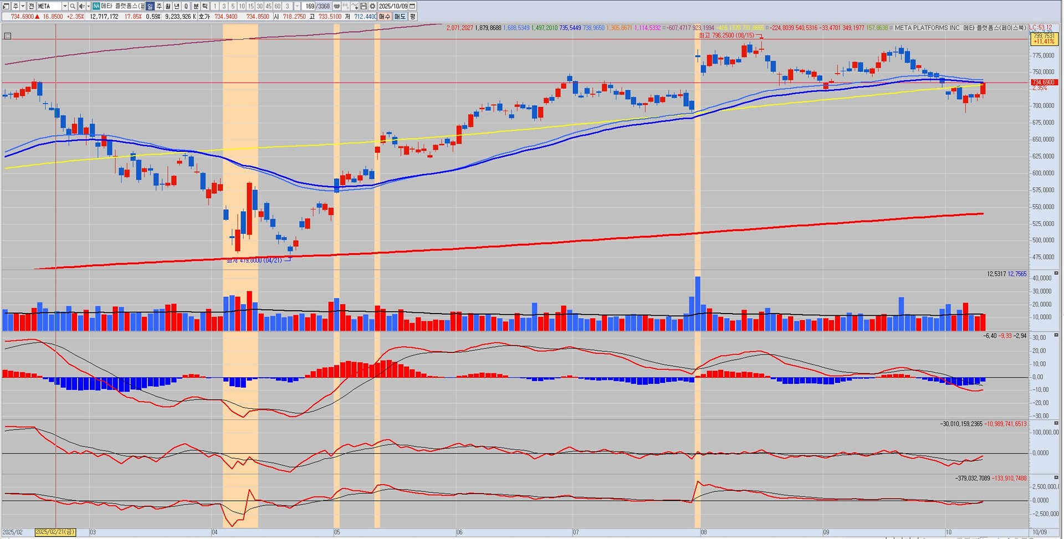The width and height of the screenshot is (1064, 539).
Task: Select the 일 daily chart period
Action: [150, 6]
